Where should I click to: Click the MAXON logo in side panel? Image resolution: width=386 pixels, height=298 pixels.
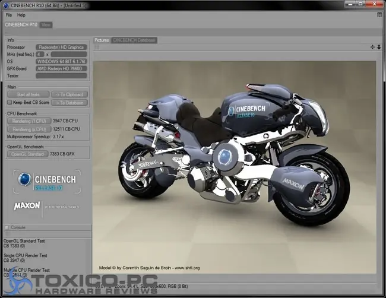27,206
